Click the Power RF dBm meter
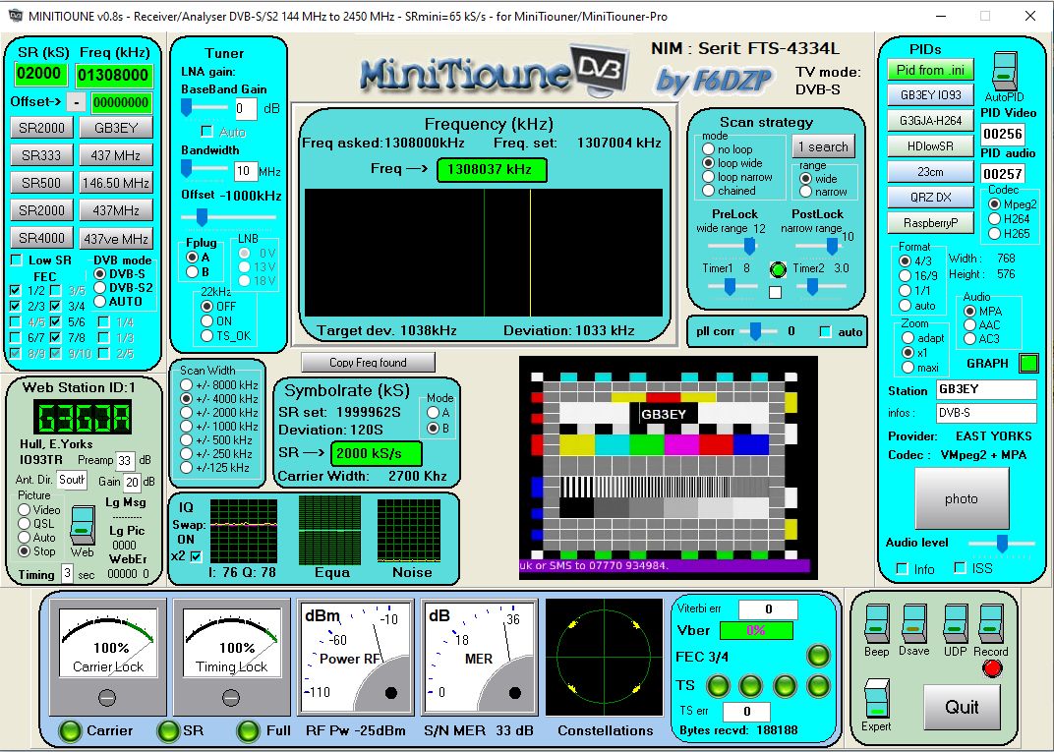This screenshot has height=752, width=1054. (355, 659)
